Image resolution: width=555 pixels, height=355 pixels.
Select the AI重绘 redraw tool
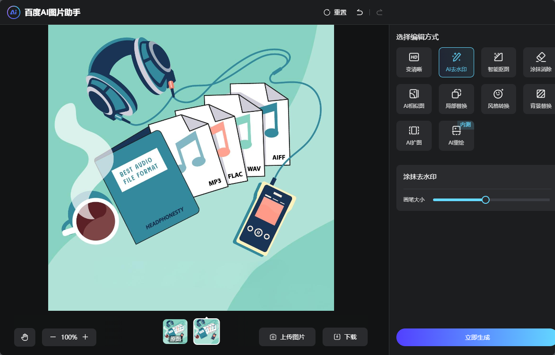pos(456,136)
